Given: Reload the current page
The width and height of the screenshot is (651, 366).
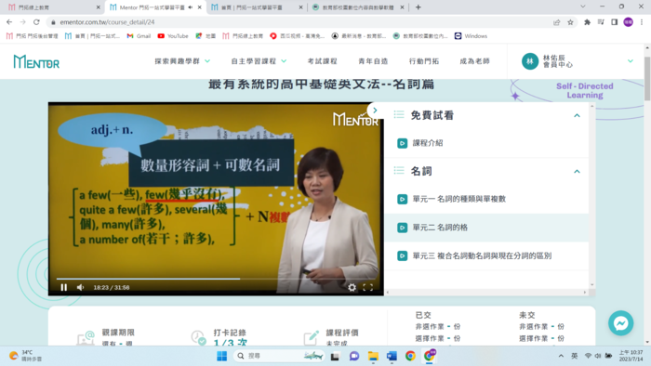Looking at the screenshot, I should (36, 22).
